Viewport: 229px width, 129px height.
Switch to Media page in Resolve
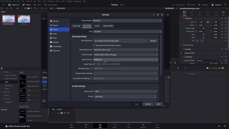[x=72, y=126]
